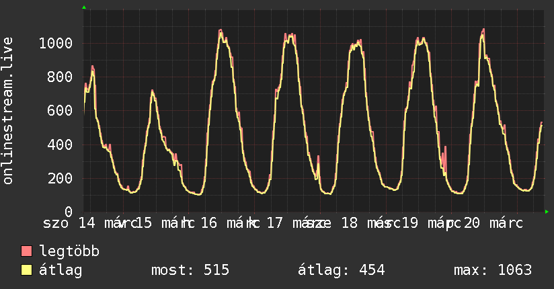Click the 0 y-axis label
Image resolution: width=554 pixels, height=289 pixels.
69,212
